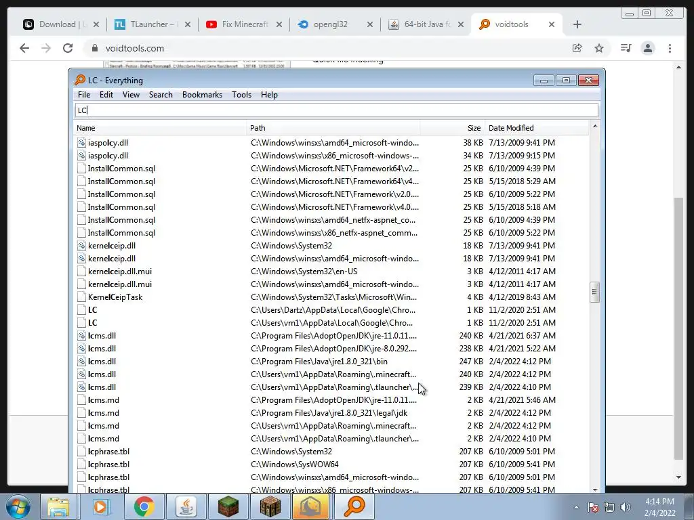Go back in the browser
Viewport: 694px width, 520px height.
[24, 48]
